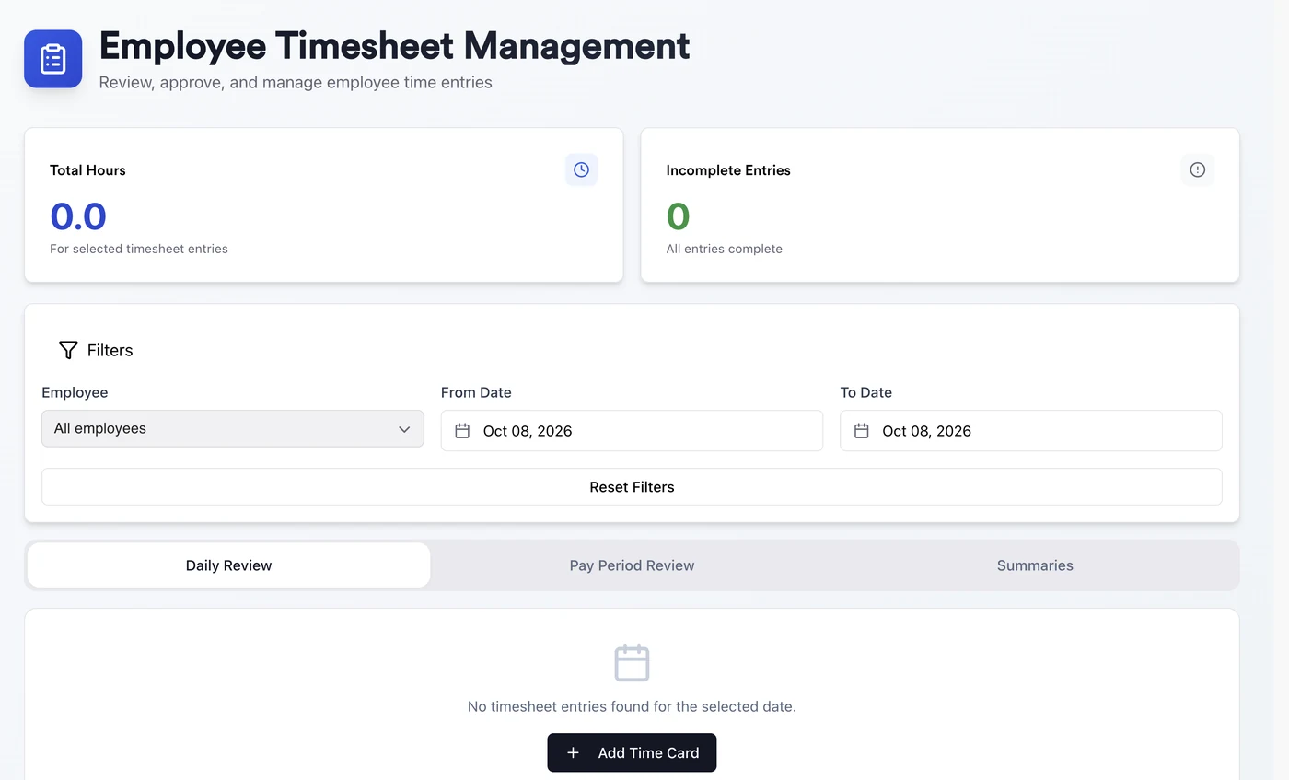The height and width of the screenshot is (780, 1289).
Task: Open the To Date picker
Action: 1030,431
